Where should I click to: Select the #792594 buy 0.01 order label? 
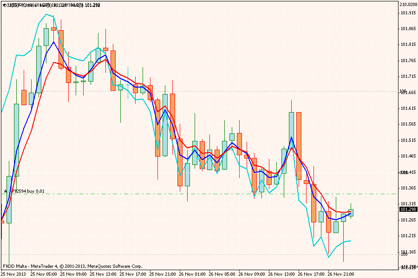pos(26,190)
